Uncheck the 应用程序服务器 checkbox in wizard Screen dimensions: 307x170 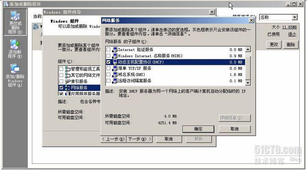[x=61, y=94]
